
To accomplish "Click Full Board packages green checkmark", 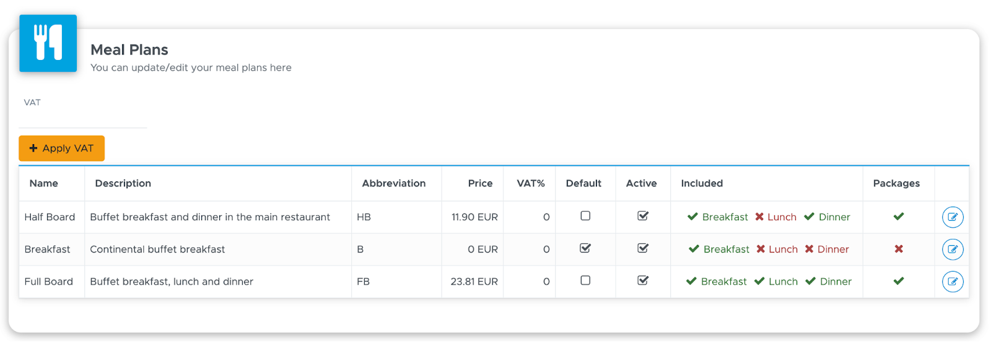I will 899,281.
